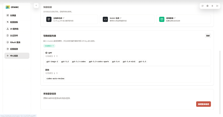Select 认证文件 in the sidebar
Screen dimensions: 223x117
coord(17,35)
